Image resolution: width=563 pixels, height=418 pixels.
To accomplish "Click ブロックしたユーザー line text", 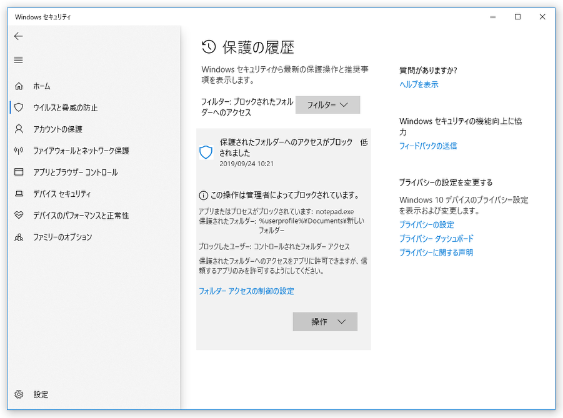I will [x=274, y=247].
